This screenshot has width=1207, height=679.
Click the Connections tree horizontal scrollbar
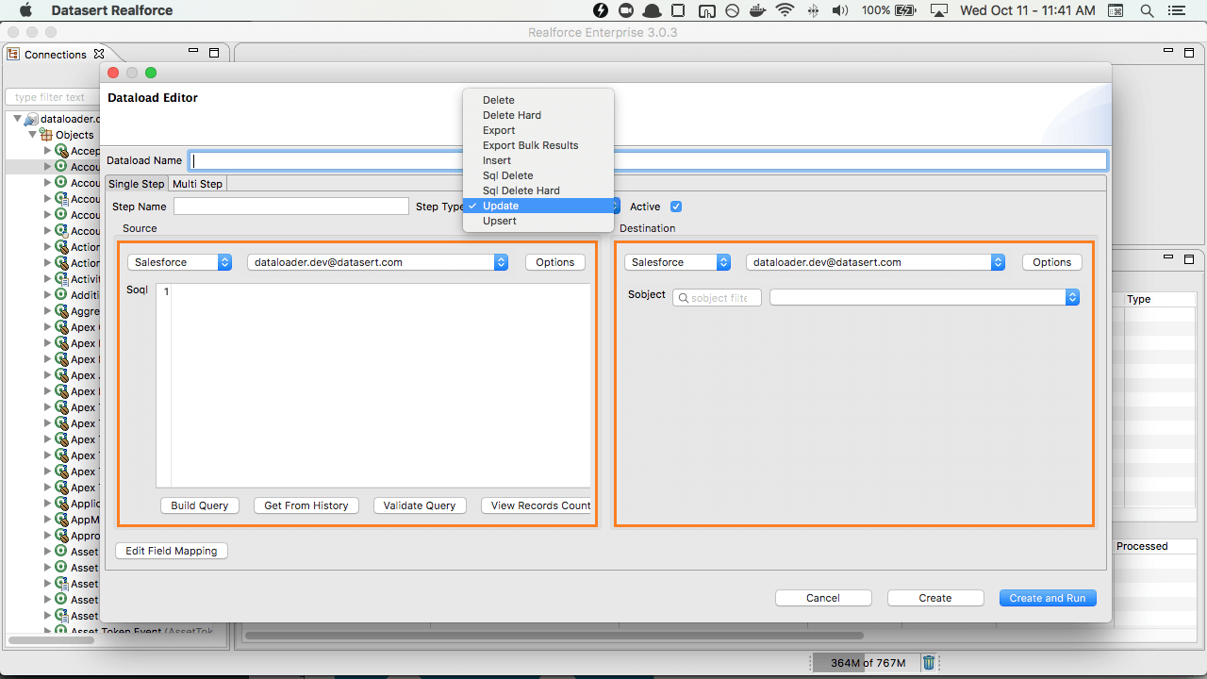tap(51, 639)
